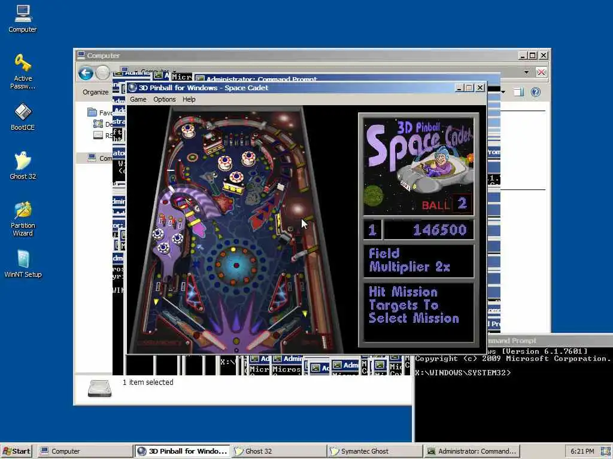
Task: Switch to Computer taskbar button
Action: click(85, 451)
